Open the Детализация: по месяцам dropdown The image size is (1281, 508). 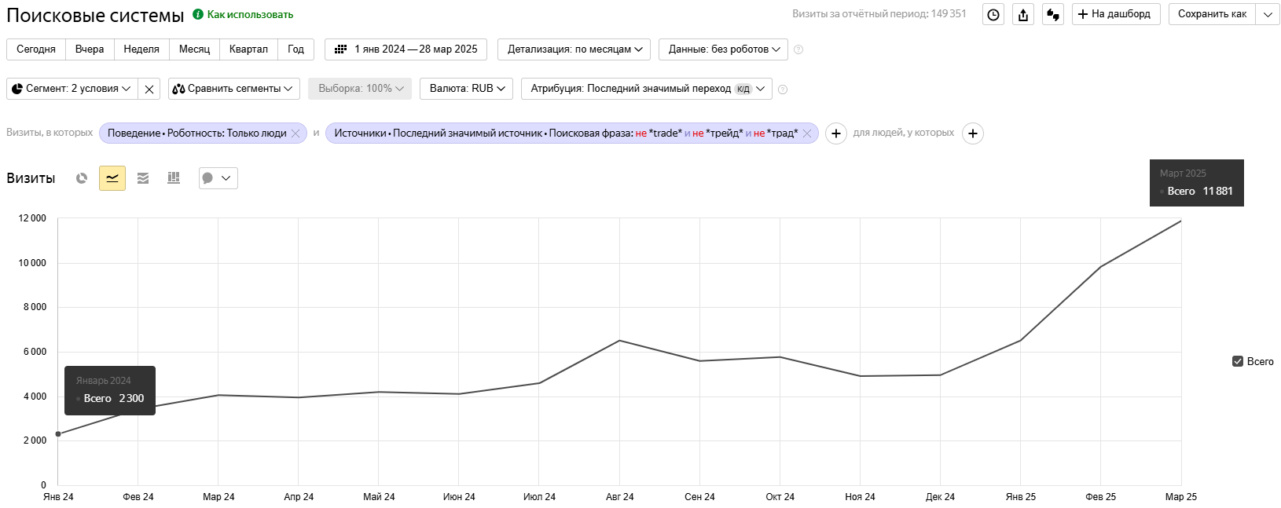[574, 49]
